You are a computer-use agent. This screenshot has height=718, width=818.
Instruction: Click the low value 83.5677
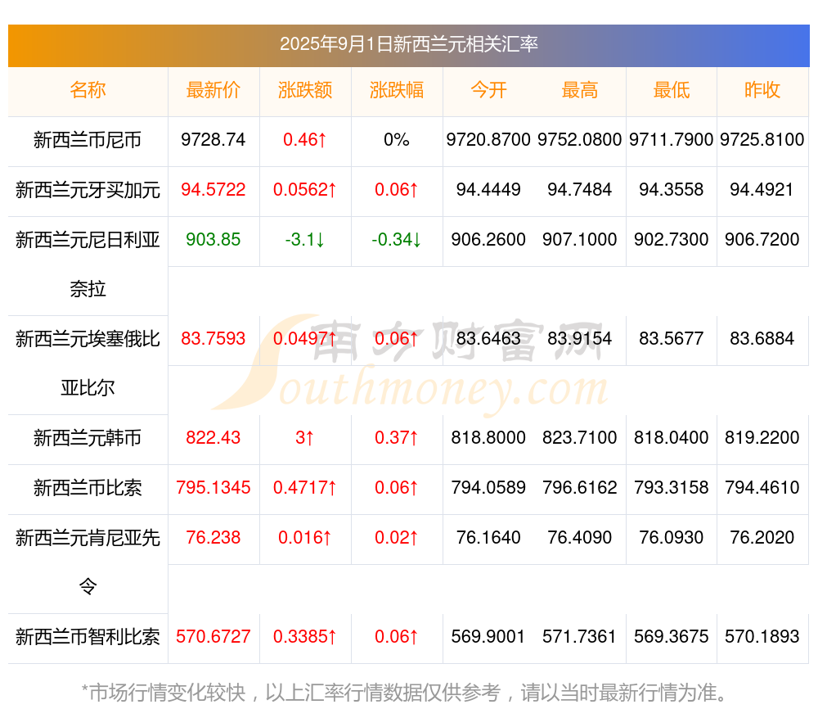click(x=672, y=339)
